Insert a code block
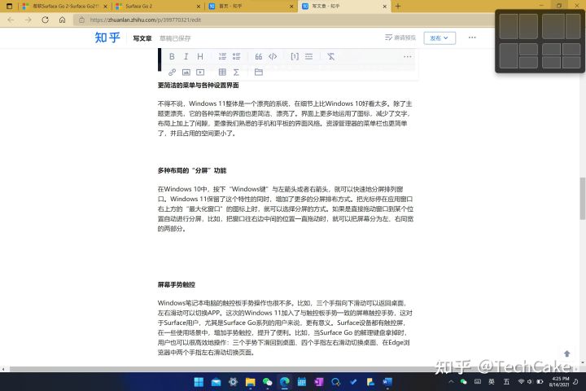 [273, 56]
